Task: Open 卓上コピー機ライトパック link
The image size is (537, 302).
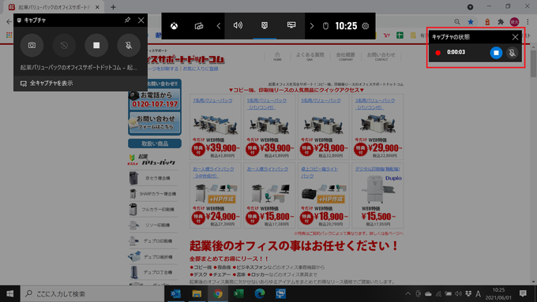Action: point(320,172)
